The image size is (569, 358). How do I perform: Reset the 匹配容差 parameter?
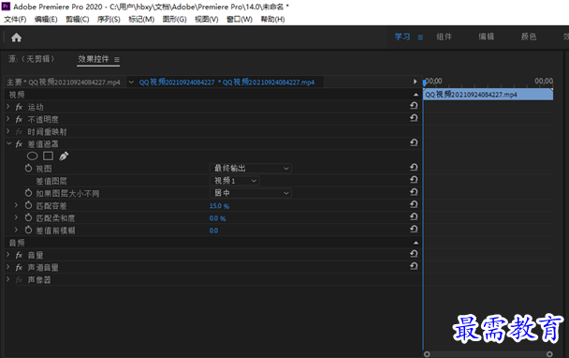[x=414, y=204]
